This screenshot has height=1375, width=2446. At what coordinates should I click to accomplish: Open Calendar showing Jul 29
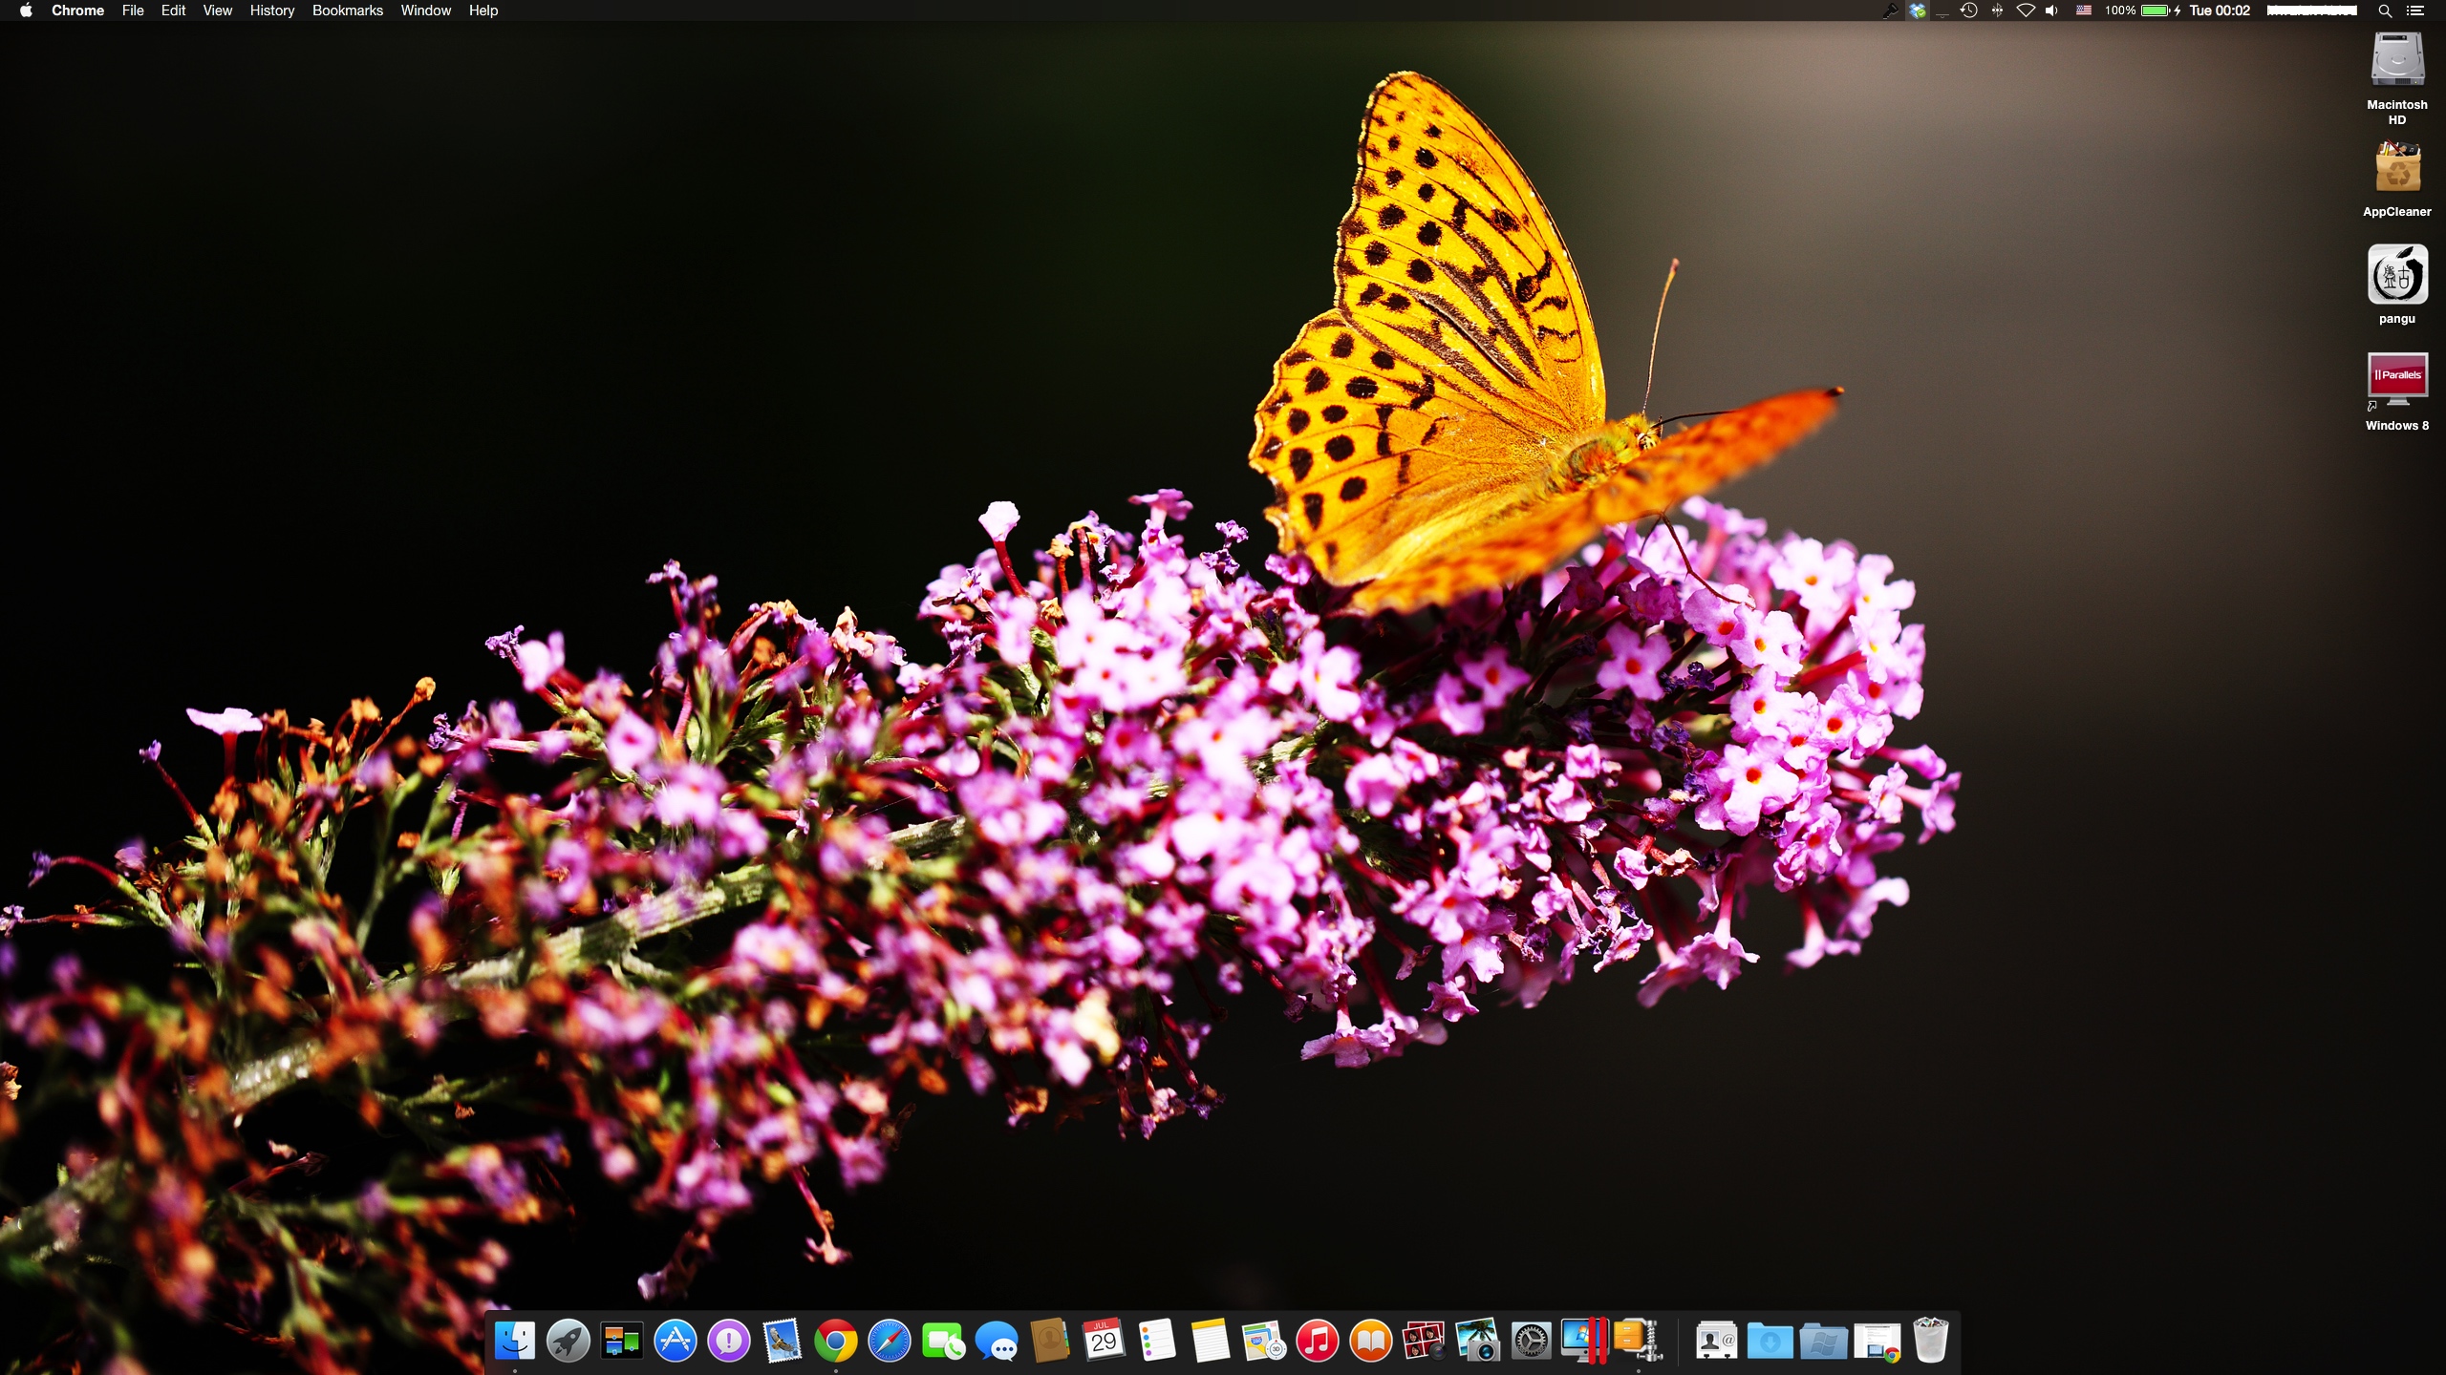click(x=1103, y=1342)
